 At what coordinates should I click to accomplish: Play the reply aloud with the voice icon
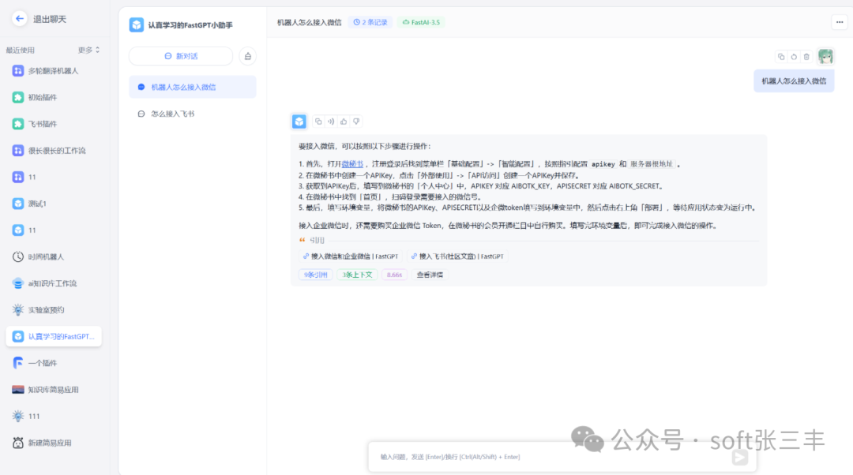(x=329, y=121)
